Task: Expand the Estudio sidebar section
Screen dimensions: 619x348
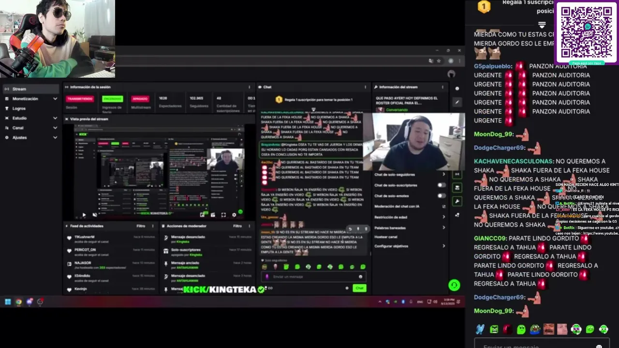Action: [x=55, y=118]
